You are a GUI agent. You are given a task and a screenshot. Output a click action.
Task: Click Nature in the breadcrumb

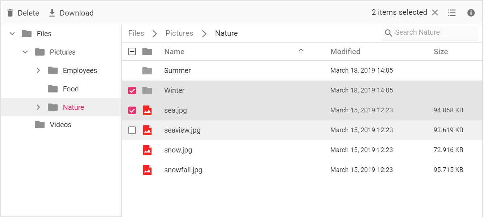(x=226, y=33)
